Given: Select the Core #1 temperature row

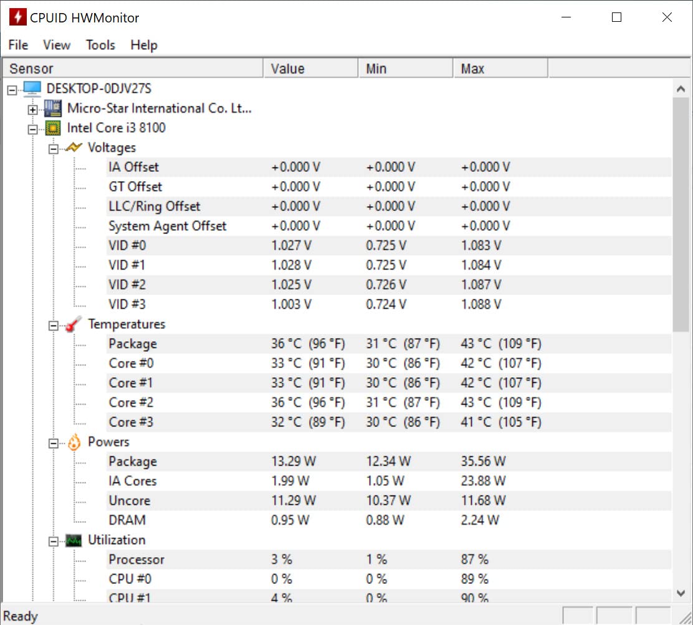Looking at the screenshot, I should (389, 383).
